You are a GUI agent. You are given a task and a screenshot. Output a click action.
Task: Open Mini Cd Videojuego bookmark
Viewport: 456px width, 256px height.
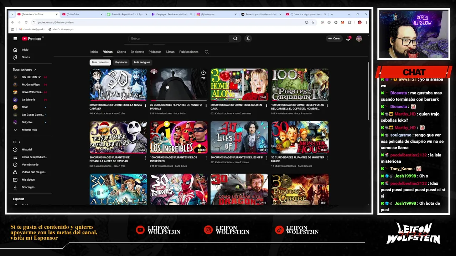61,29
